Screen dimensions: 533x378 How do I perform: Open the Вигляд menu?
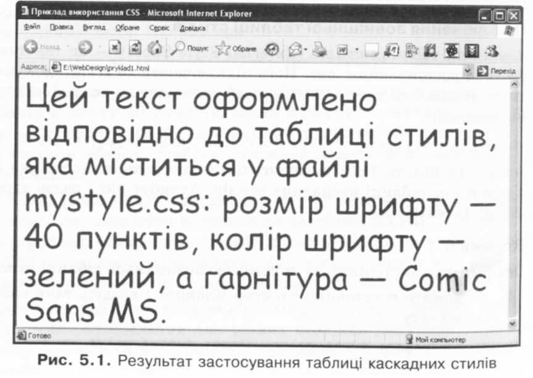[x=94, y=27]
